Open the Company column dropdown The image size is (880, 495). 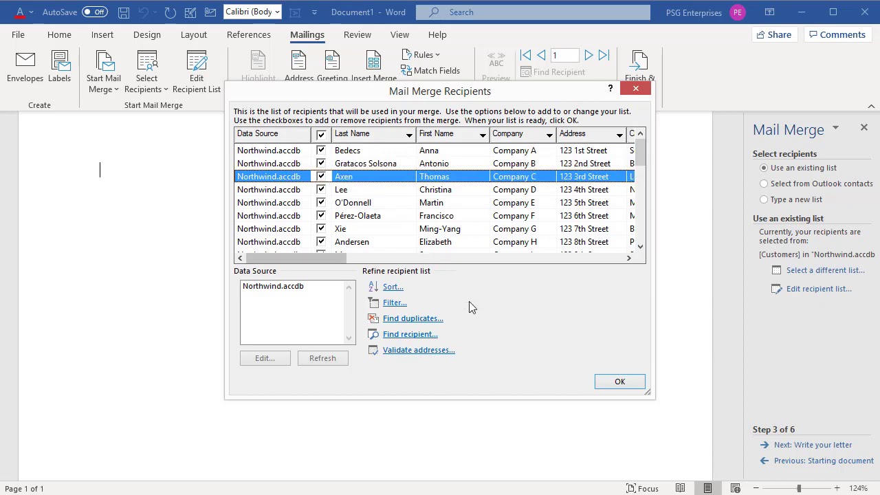point(549,135)
